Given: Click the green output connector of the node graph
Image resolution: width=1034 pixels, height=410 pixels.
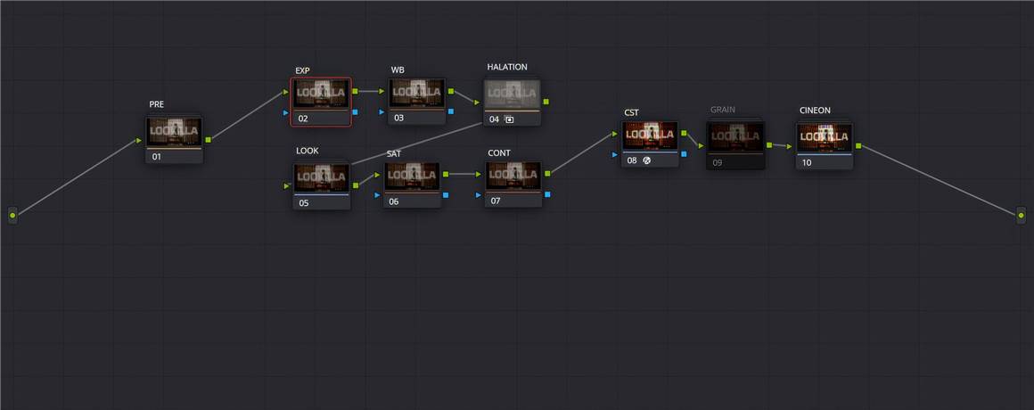Looking at the screenshot, I should coord(1022,215).
